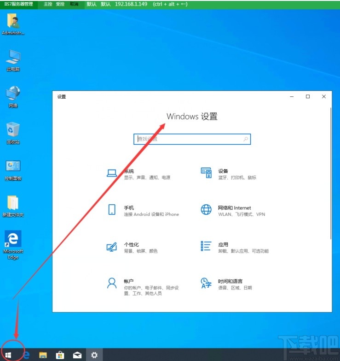Open Network & Internet globe icon
The height and width of the screenshot is (361, 340).
click(206, 209)
